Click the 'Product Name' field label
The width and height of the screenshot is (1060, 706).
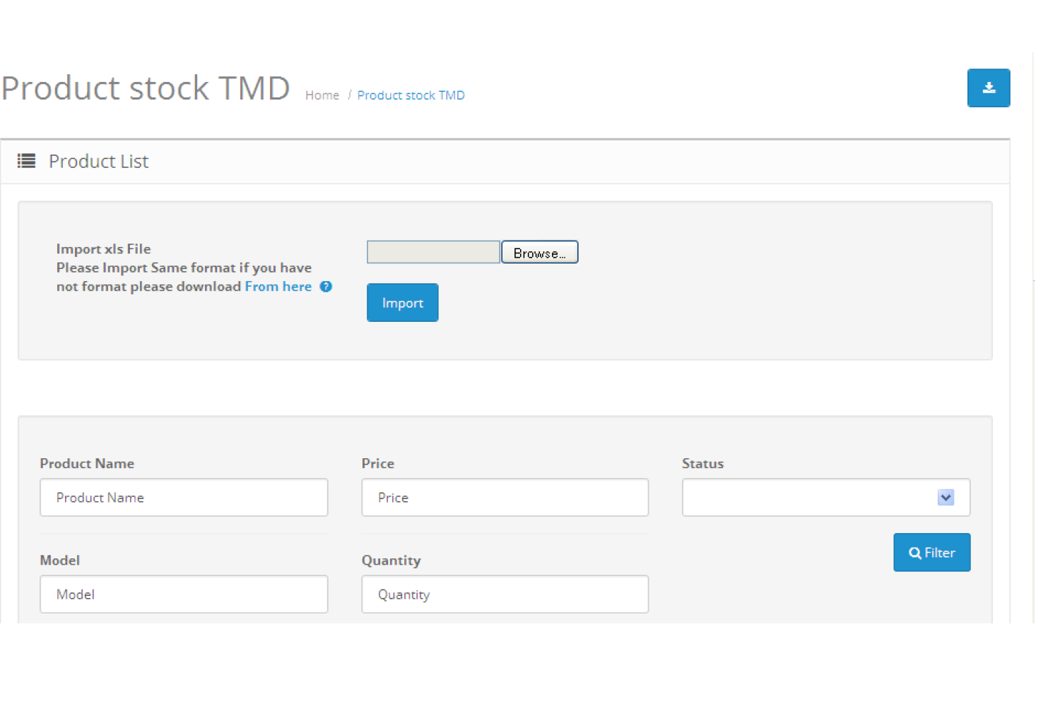tap(87, 463)
